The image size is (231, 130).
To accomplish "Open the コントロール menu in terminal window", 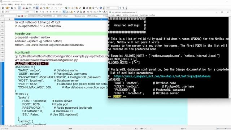I will (x=134, y=15).
